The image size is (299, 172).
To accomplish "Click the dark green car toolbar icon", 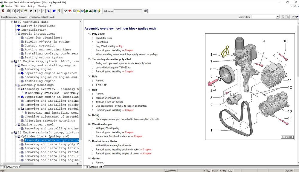I will pos(91,11).
